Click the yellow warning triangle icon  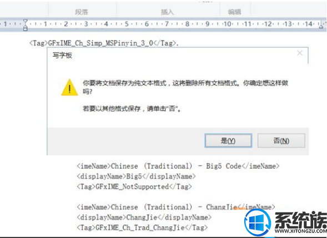(69, 87)
